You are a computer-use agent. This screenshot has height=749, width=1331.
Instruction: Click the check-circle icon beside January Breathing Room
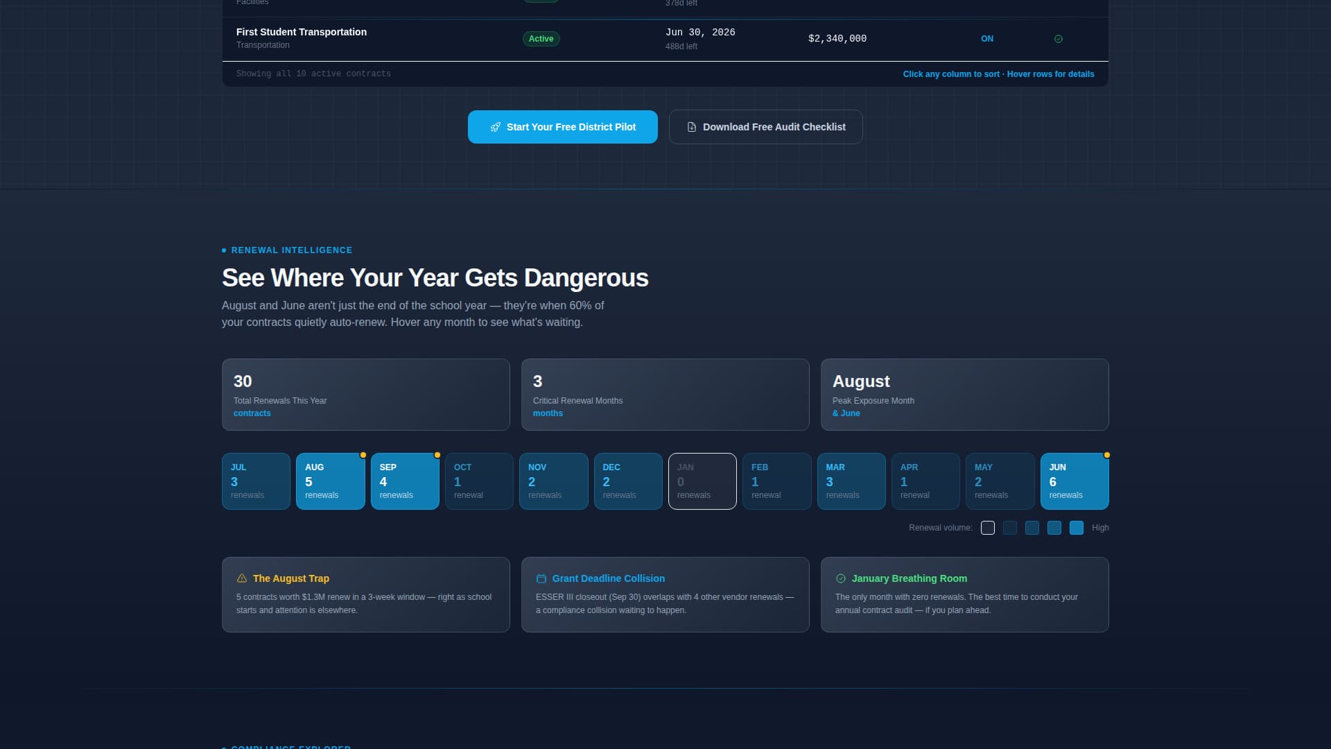[841, 578]
